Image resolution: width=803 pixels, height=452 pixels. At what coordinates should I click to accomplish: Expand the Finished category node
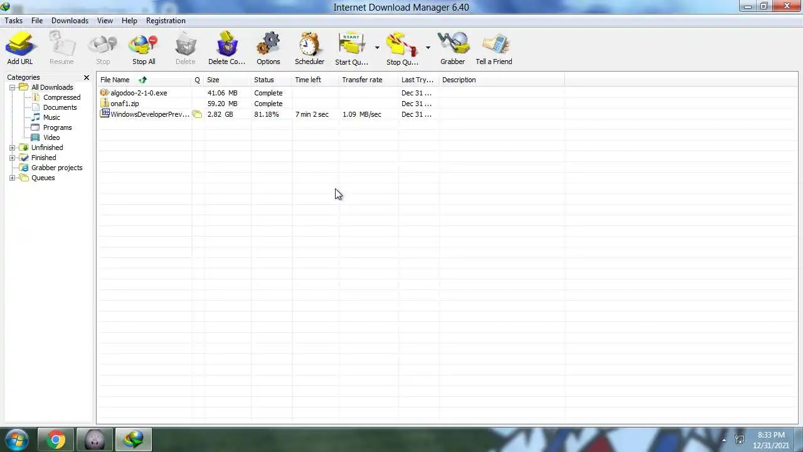(x=12, y=158)
